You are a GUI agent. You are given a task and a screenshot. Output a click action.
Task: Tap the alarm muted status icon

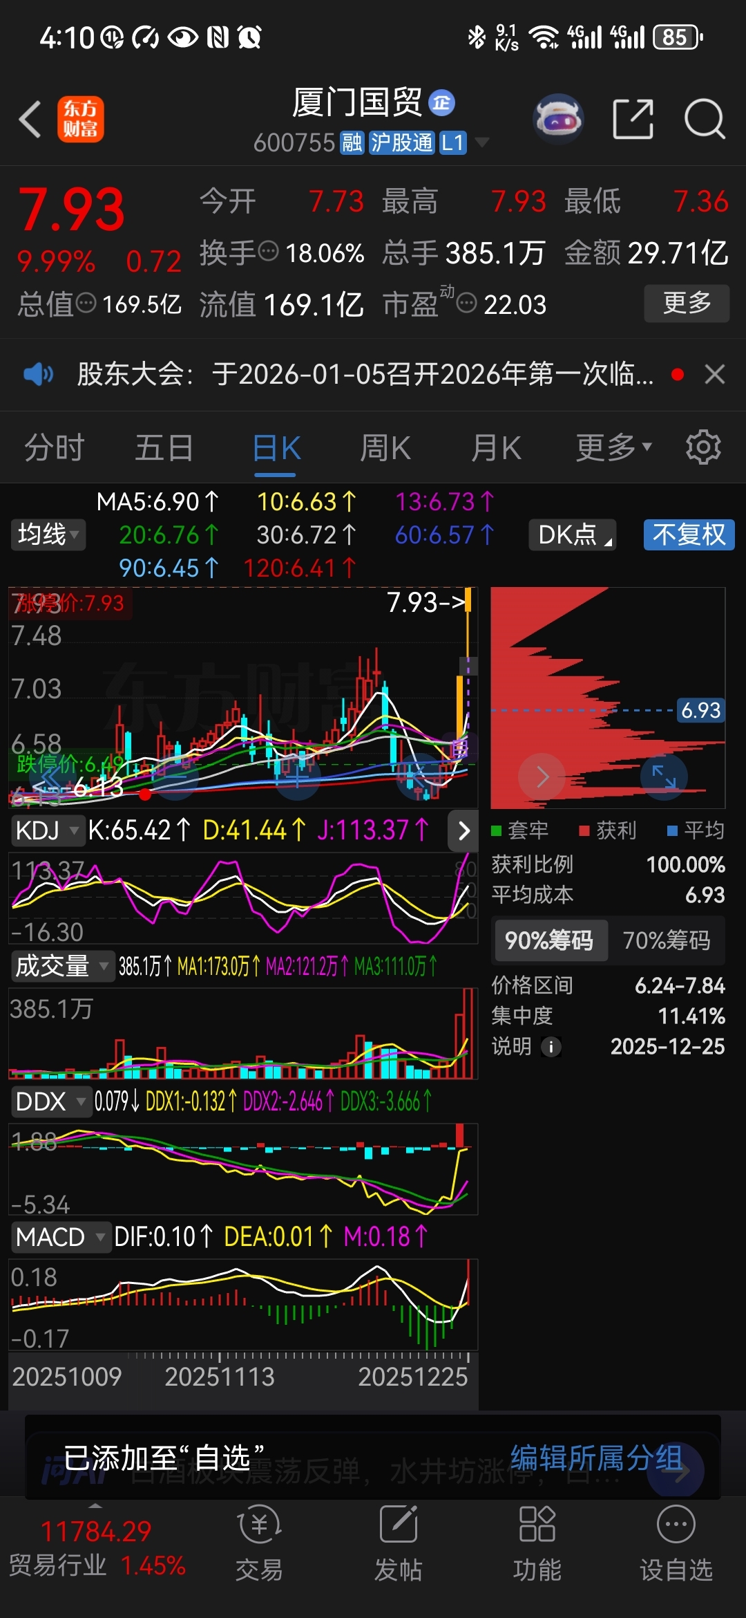point(249,37)
